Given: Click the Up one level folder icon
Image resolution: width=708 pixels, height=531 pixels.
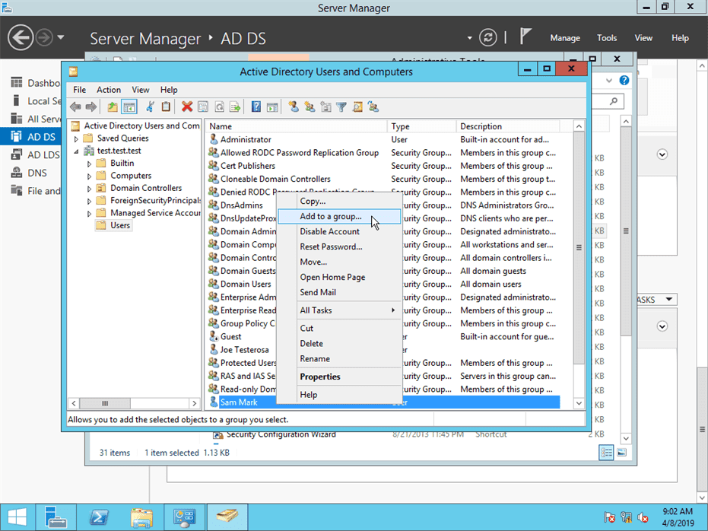Looking at the screenshot, I should point(113,107).
